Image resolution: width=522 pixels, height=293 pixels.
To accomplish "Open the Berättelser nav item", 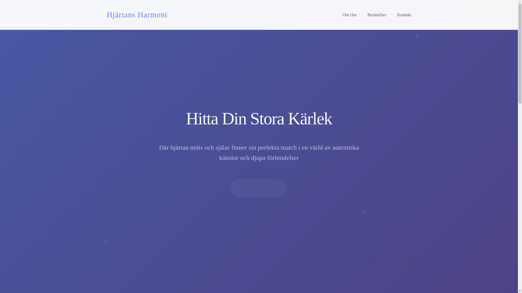I will click(377, 15).
